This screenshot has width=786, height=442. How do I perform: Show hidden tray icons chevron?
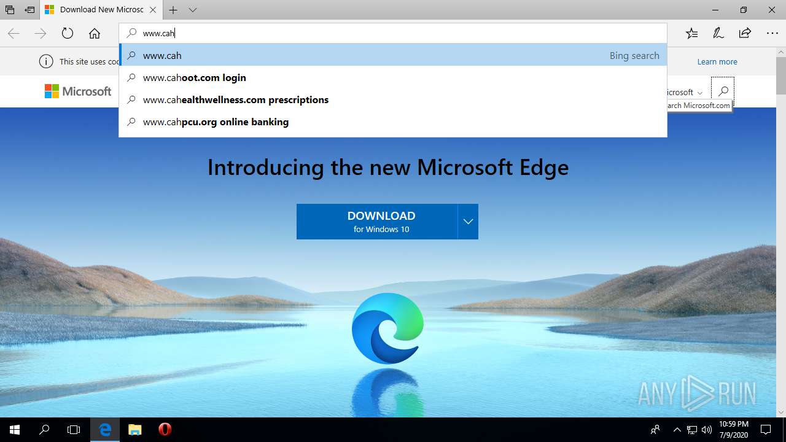click(677, 430)
